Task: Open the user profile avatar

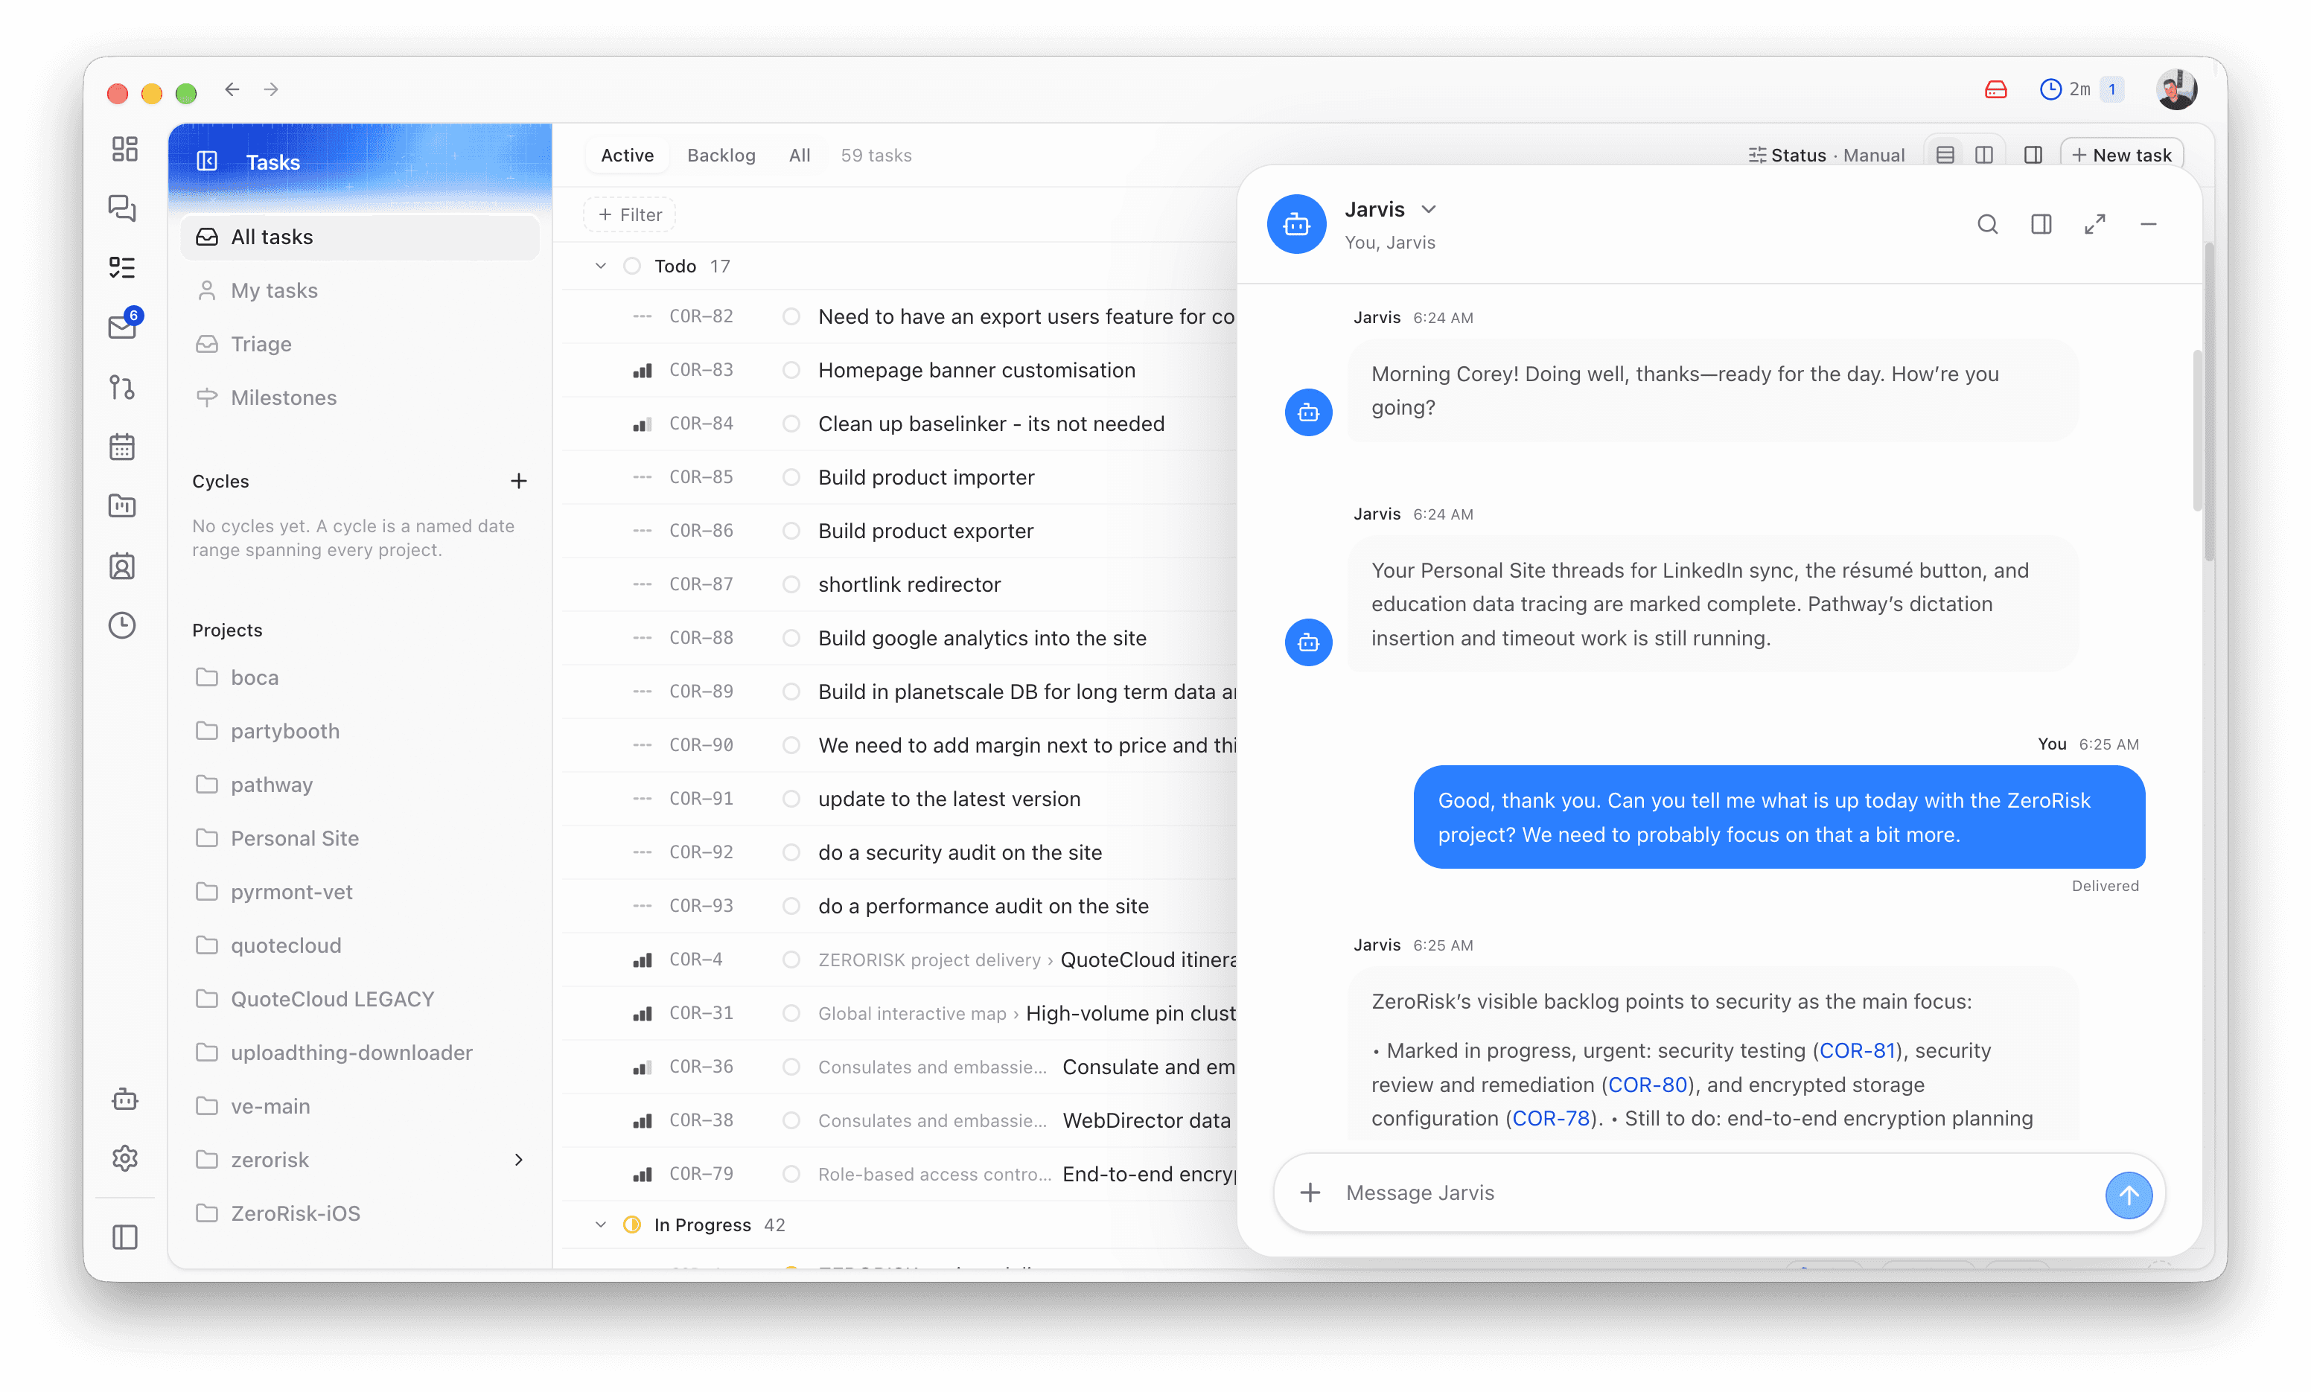Action: [x=2176, y=89]
